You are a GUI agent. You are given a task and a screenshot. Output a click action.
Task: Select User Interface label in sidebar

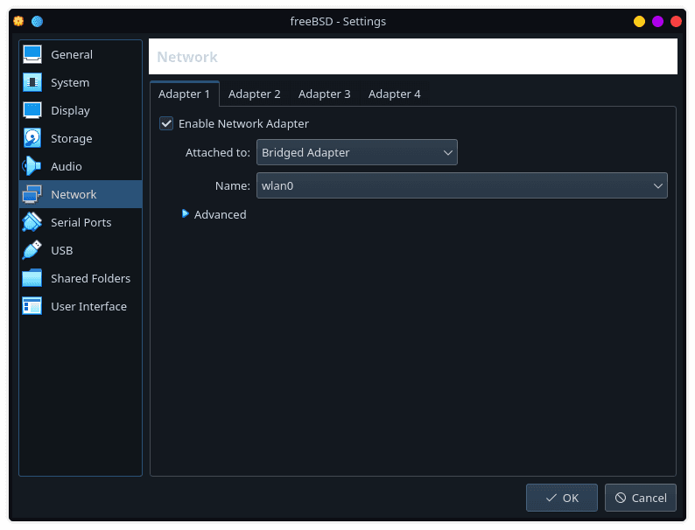(x=88, y=306)
